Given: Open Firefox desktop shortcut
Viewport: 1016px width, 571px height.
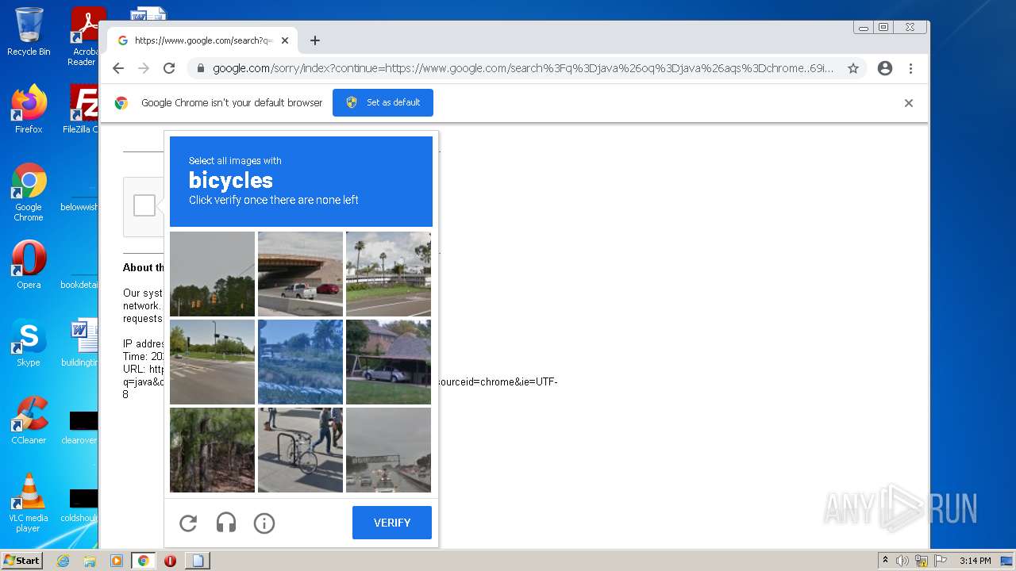Looking at the screenshot, I should point(29,109).
